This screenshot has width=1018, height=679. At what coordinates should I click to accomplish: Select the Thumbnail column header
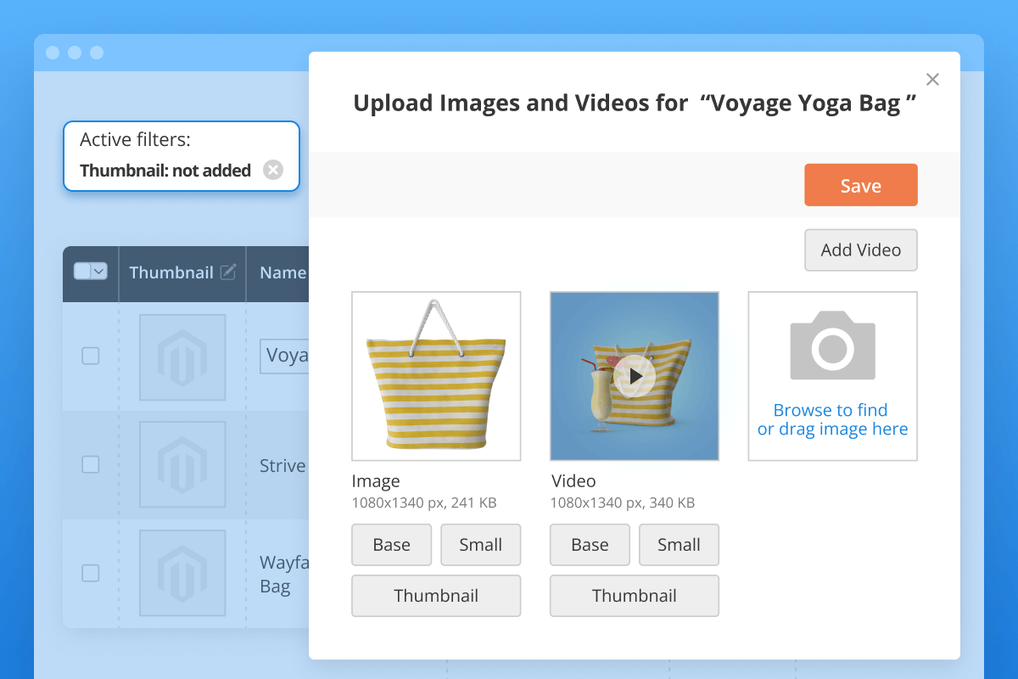172,272
